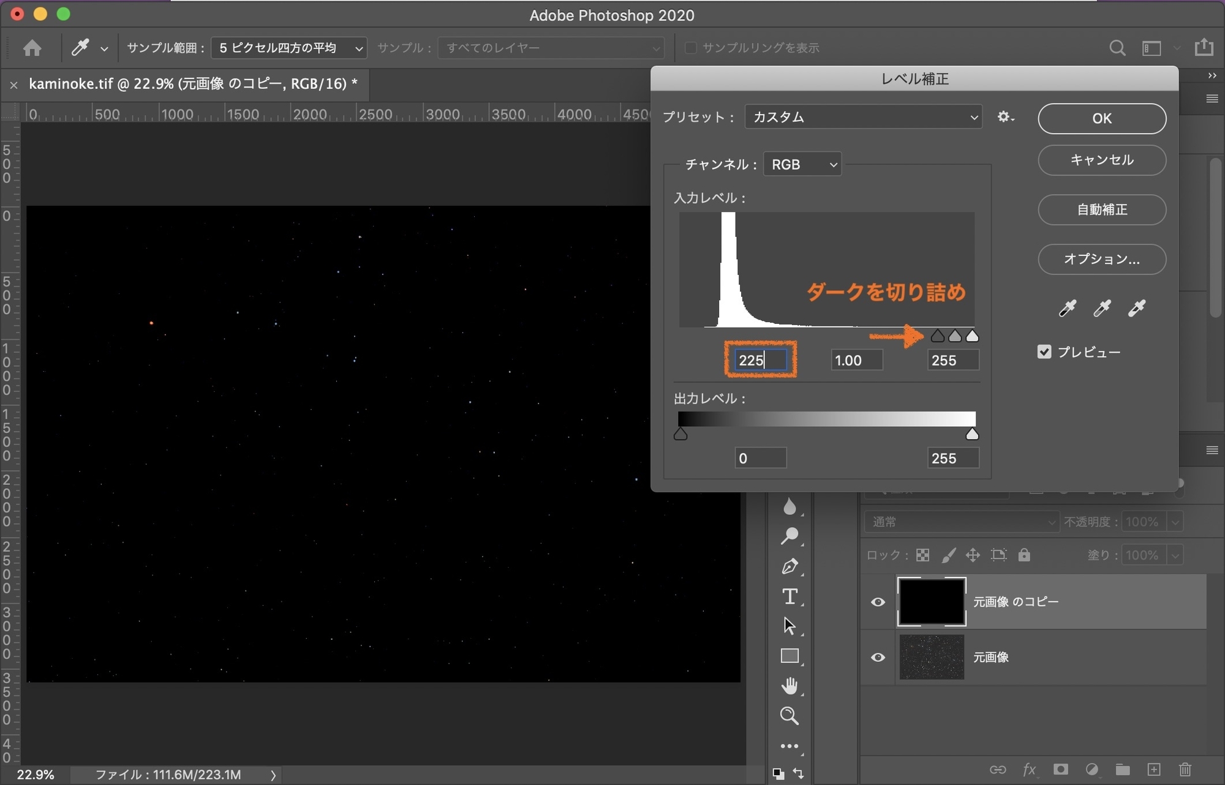
Task: Select the 元画像 layer thumbnail
Action: pos(932,657)
